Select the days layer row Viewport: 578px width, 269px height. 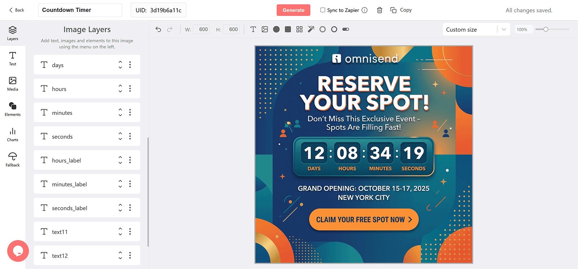point(87,65)
